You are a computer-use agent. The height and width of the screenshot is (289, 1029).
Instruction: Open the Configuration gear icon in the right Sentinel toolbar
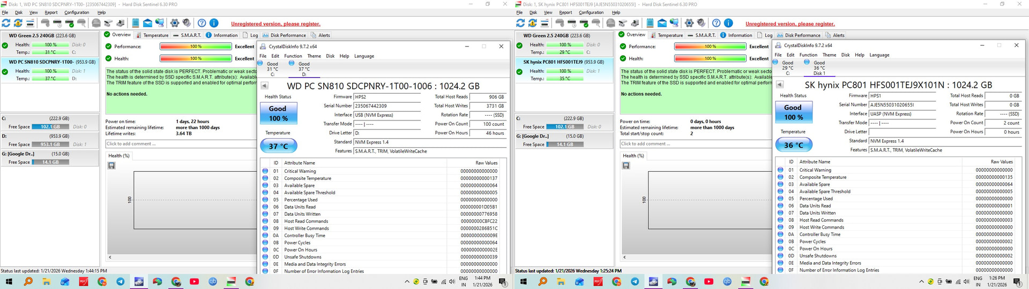click(689, 23)
